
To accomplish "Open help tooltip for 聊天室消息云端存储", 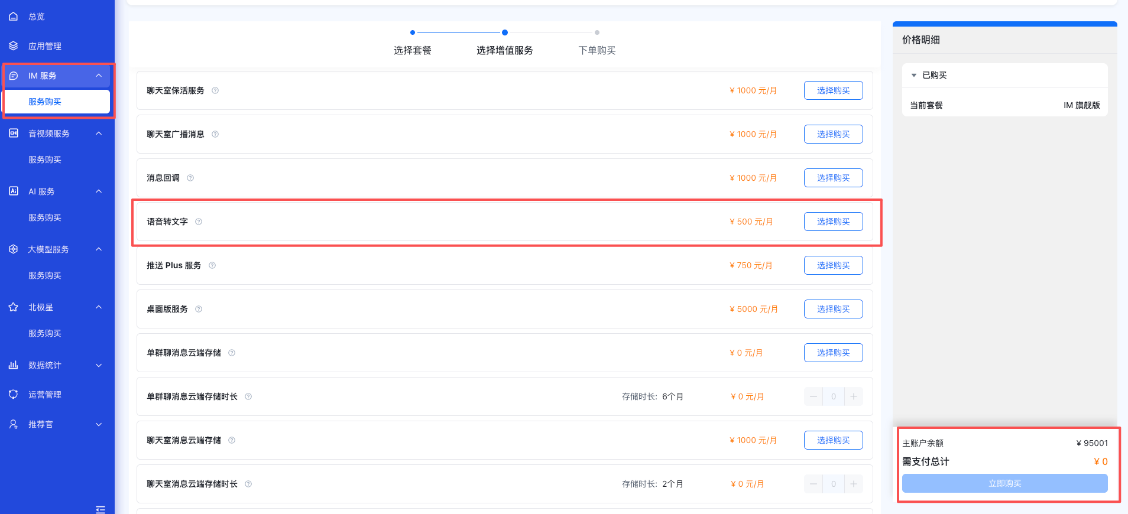I will coord(232,440).
